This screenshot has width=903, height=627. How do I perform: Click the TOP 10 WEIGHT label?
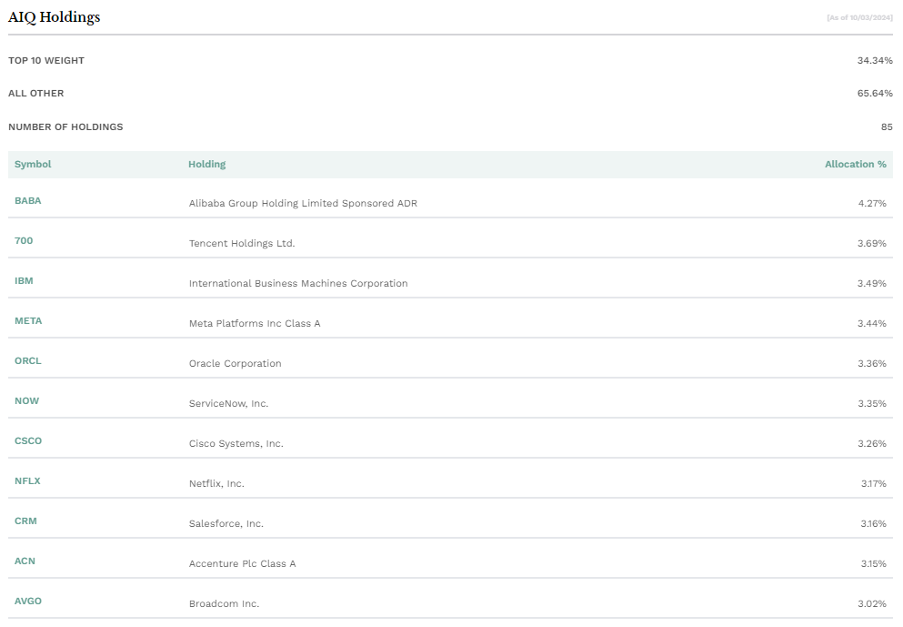(x=46, y=60)
